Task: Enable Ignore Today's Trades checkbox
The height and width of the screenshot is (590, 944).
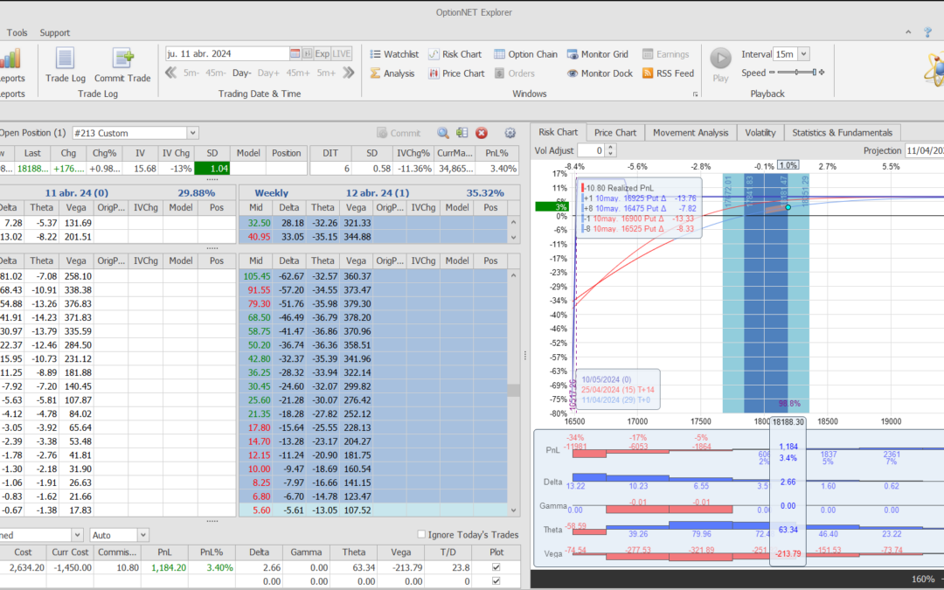Action: pyautogui.click(x=422, y=535)
